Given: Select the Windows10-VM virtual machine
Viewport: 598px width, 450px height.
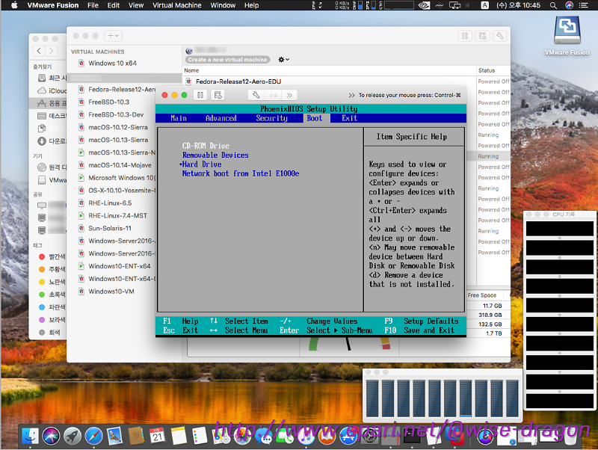Looking at the screenshot, I should click(111, 291).
